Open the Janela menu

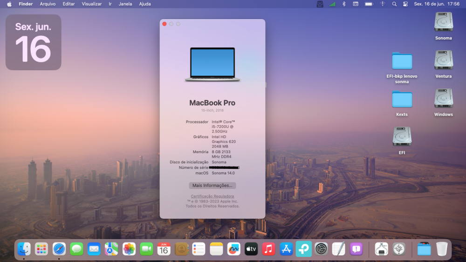(125, 4)
